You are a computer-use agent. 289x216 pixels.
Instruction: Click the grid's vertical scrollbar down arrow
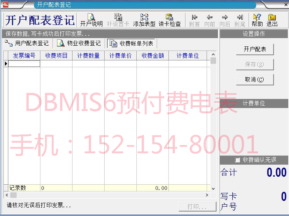tap(213, 188)
